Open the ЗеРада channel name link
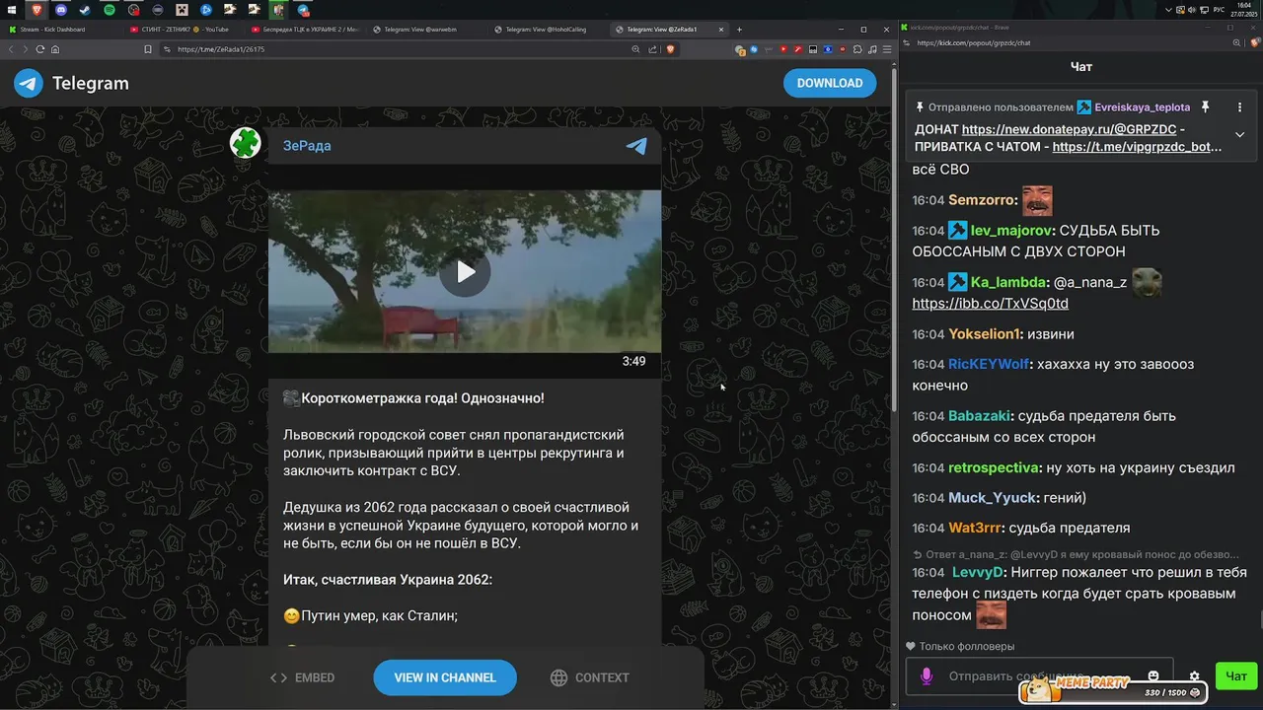 [307, 146]
